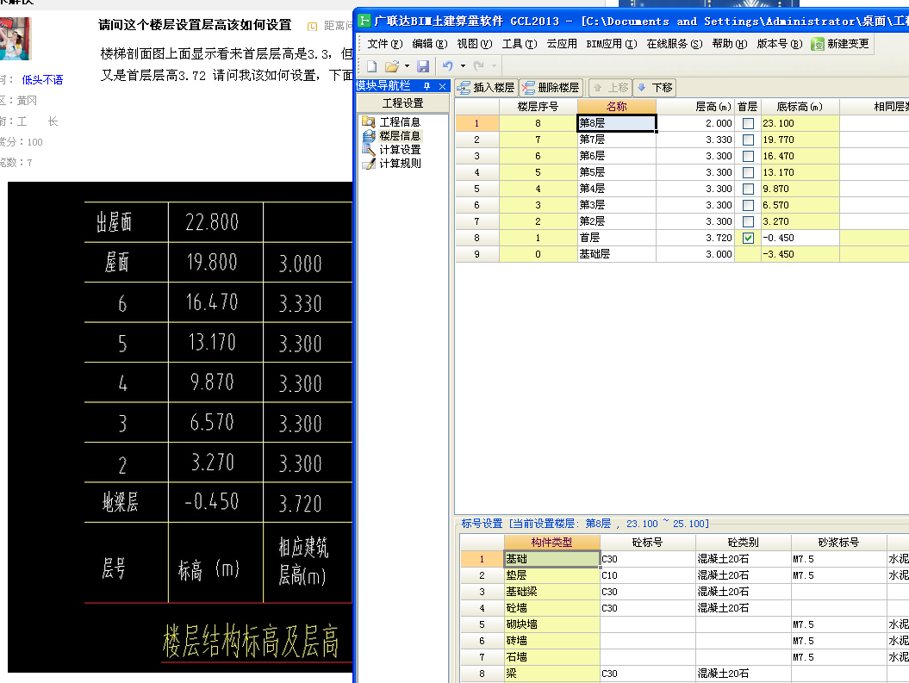
Task: Toggle 首层 checkbox for 第8层 row
Action: click(x=748, y=123)
